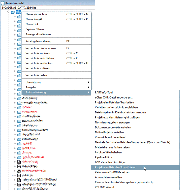Viewport: 189px width, 190px height.
Task: Click Zeilenweise EndOfLife setzen
Action: click(135, 172)
